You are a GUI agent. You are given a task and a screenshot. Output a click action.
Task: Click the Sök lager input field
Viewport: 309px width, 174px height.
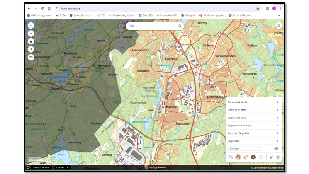[244, 148]
